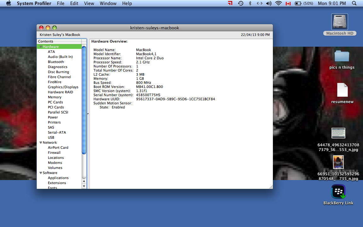This screenshot has height=227, width=363.
Task: Click the Boot ROM version MB41.00C1.B00
Action: (x=149, y=87)
